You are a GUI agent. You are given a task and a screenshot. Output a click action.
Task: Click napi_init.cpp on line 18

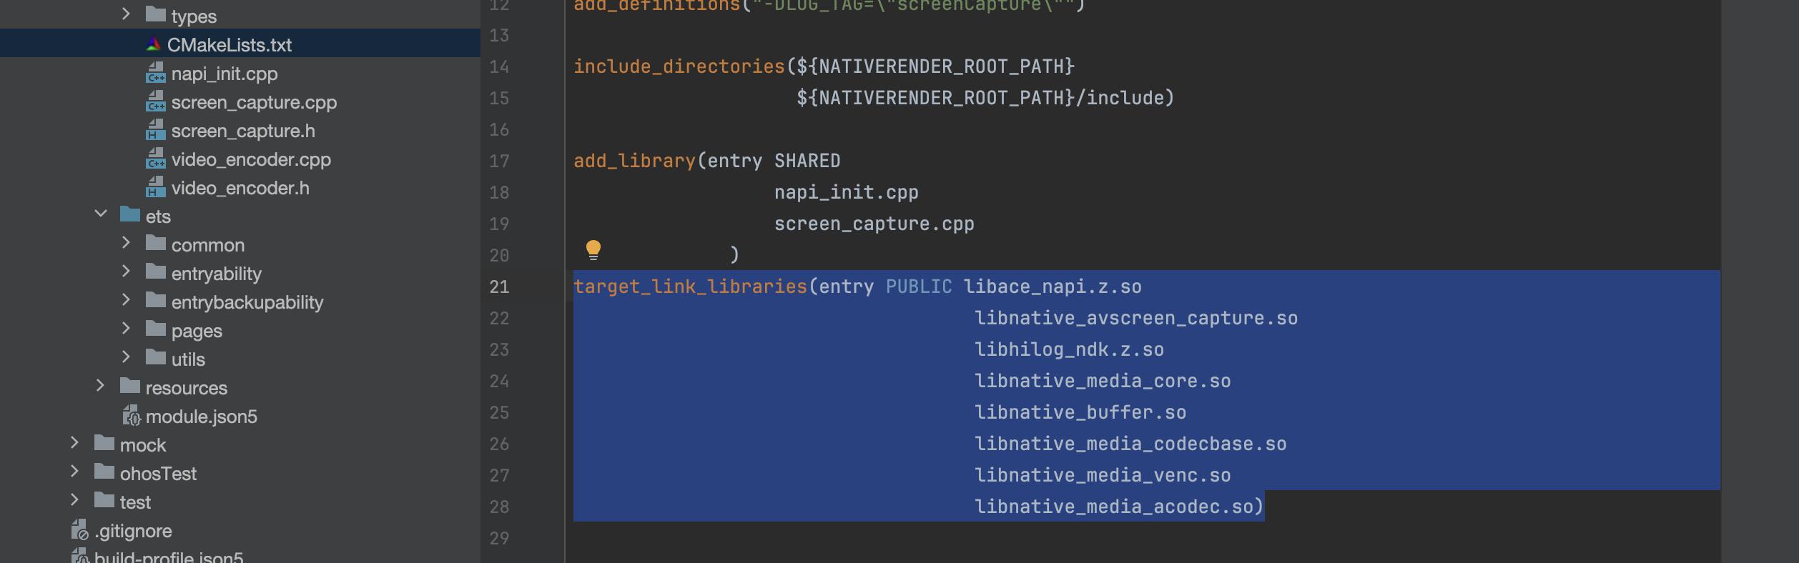847,192
